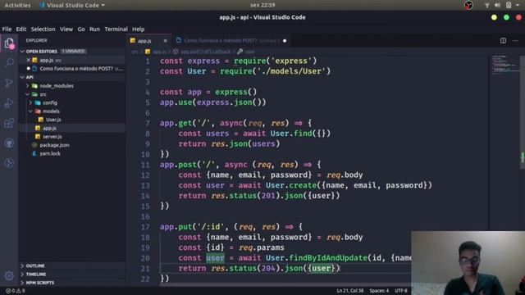Viewport: 525px width, 295px height.
Task: Open the system menu arrow at top right
Action: pyautogui.click(x=518, y=5)
